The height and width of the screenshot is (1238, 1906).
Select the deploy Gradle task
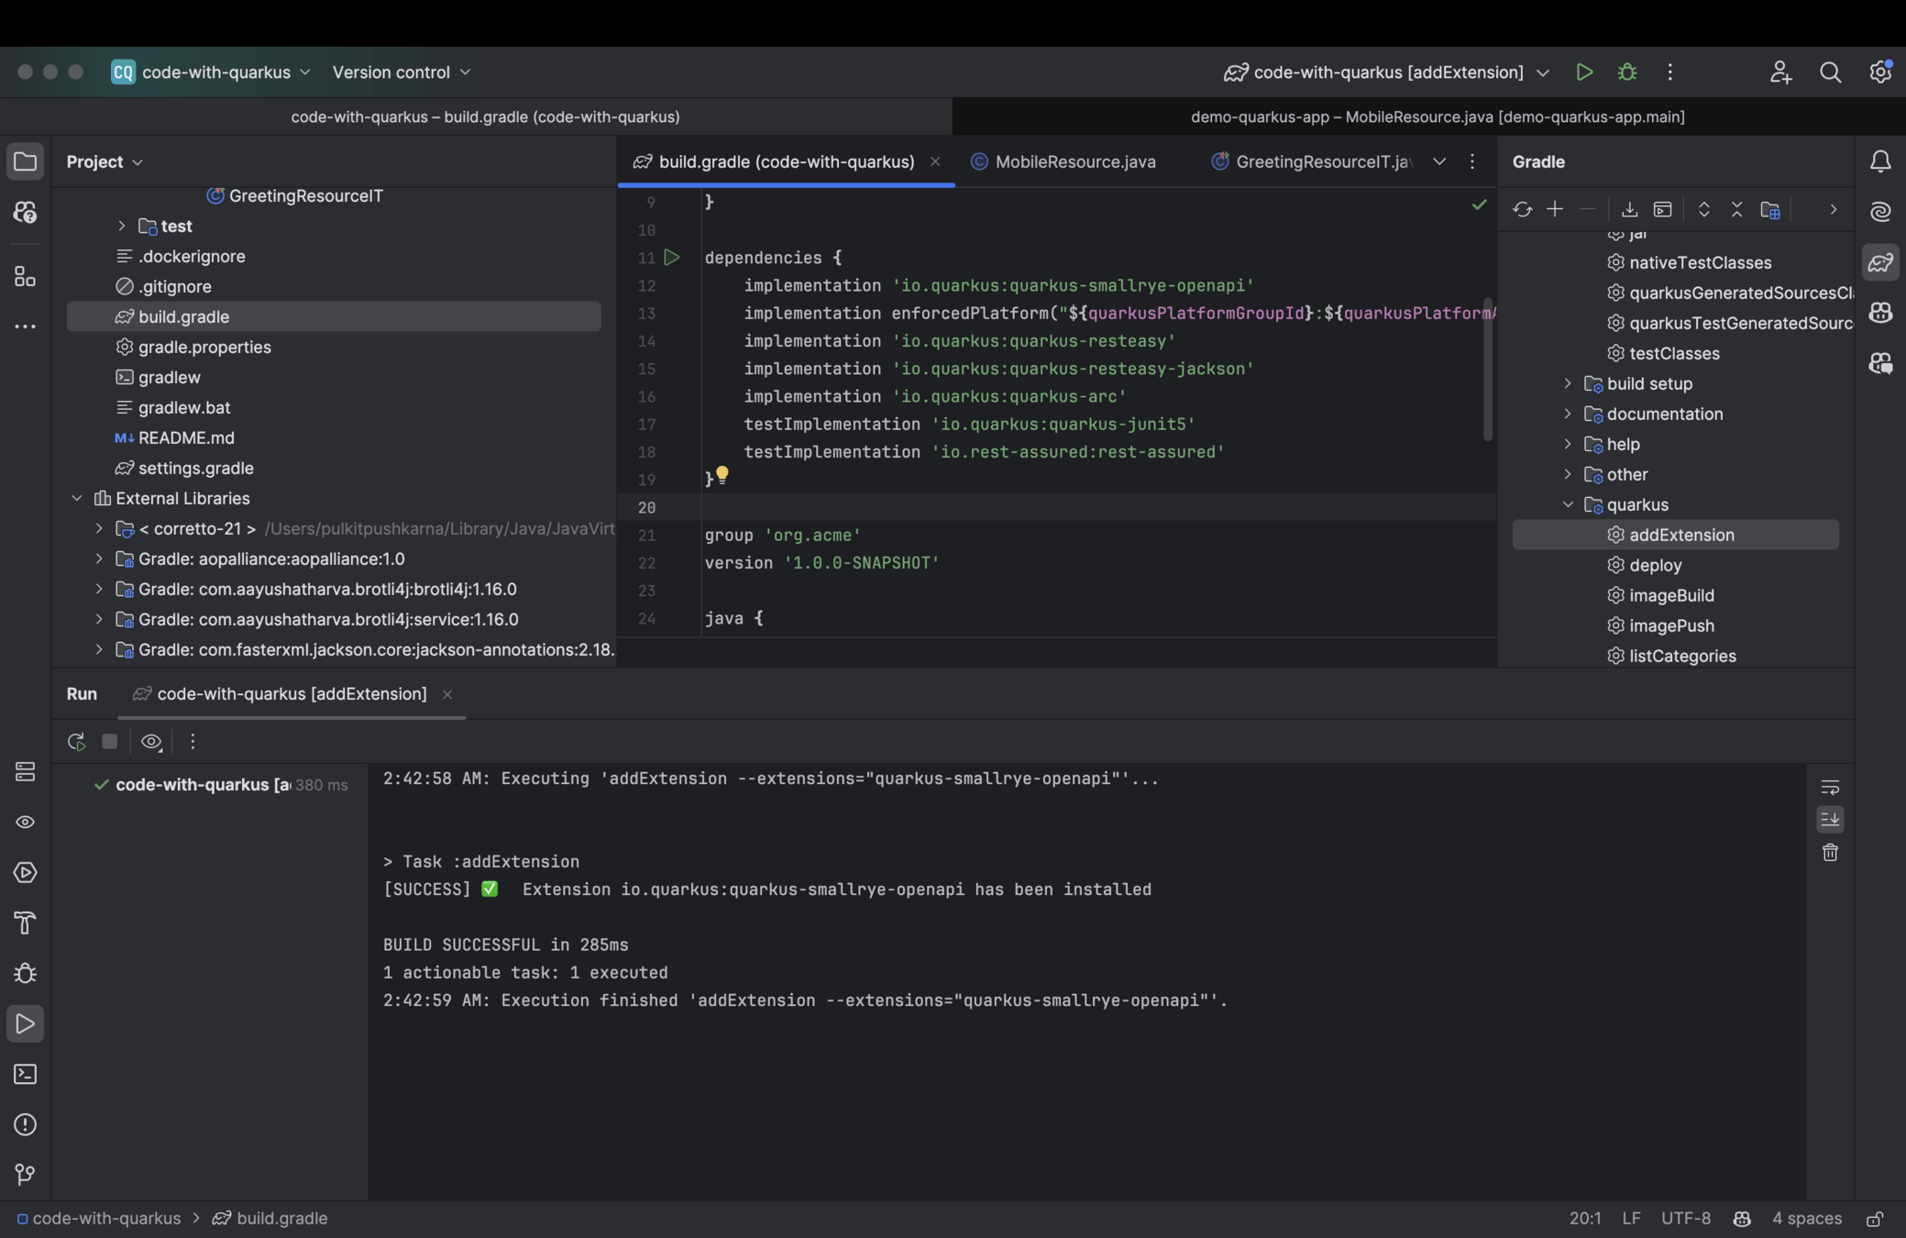click(1655, 566)
